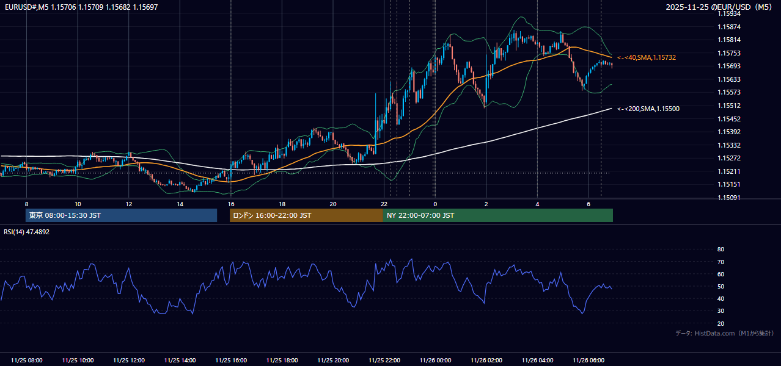Click the 11/26 00:00 bottom time label
781x366 pixels.
click(x=435, y=361)
